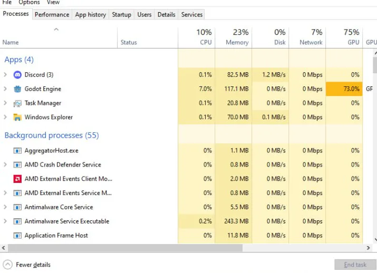Switch to the Details tab

pyautogui.click(x=167, y=15)
